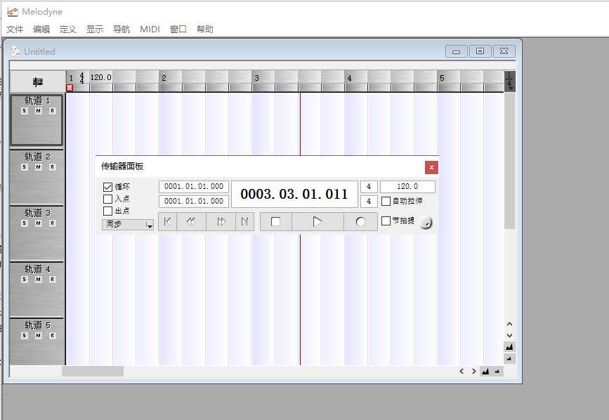The image size is (609, 420).
Task: Adjust the metronome volume knob
Action: pos(426,223)
